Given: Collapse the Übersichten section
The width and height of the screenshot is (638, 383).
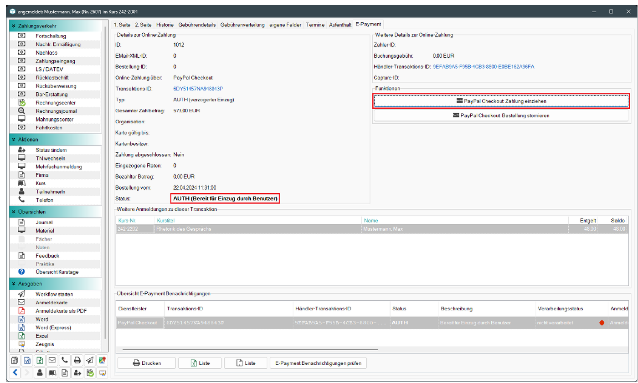Looking at the screenshot, I should pos(14,212).
